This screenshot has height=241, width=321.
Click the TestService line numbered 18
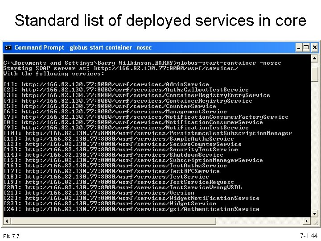106,176
